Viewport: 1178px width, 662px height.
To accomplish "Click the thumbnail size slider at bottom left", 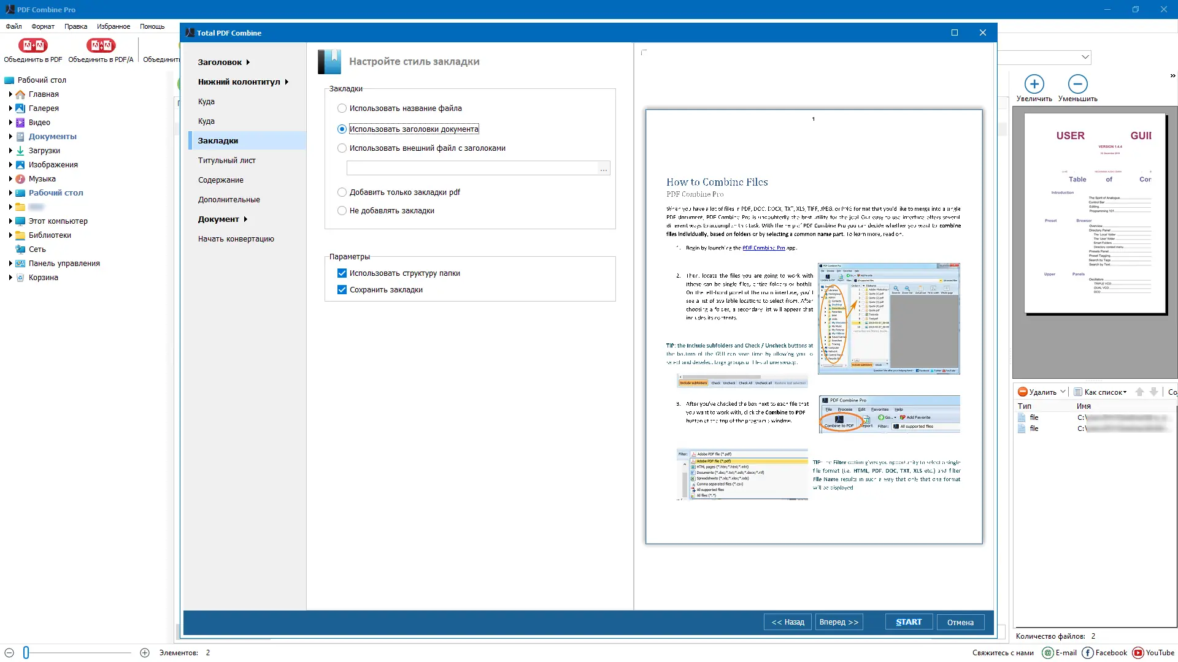I will [26, 653].
